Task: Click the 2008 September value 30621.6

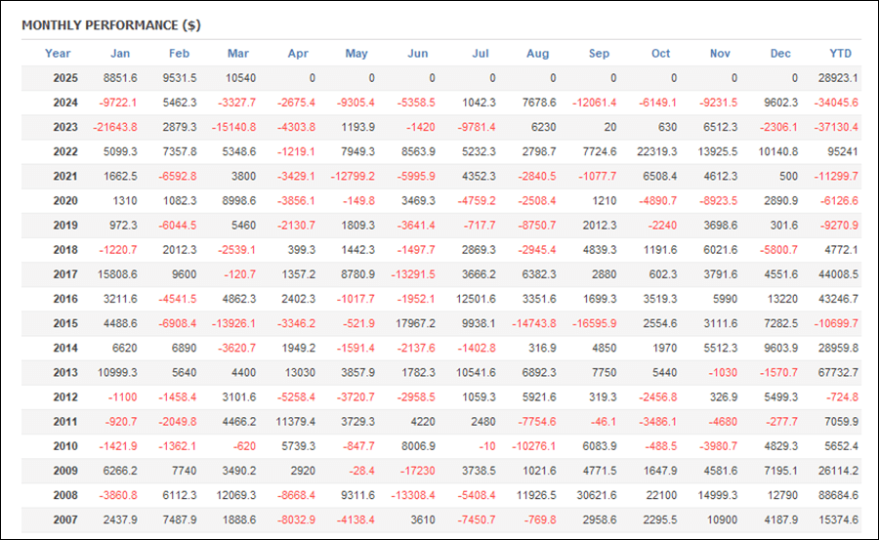Action: click(597, 495)
